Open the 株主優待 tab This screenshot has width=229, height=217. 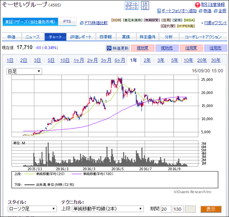coord(147,37)
